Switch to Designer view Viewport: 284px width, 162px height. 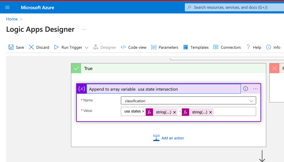coord(104,47)
